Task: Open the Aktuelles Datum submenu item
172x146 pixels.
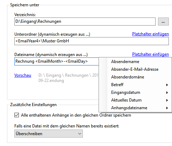Action: [x=135, y=100]
